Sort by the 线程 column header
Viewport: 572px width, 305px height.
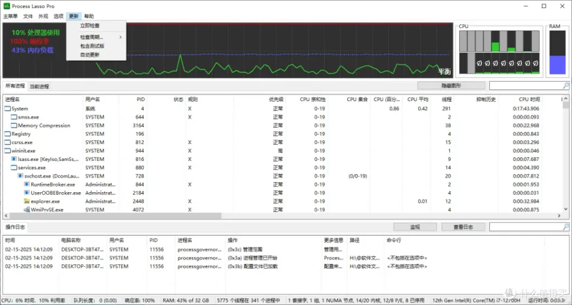coord(442,99)
